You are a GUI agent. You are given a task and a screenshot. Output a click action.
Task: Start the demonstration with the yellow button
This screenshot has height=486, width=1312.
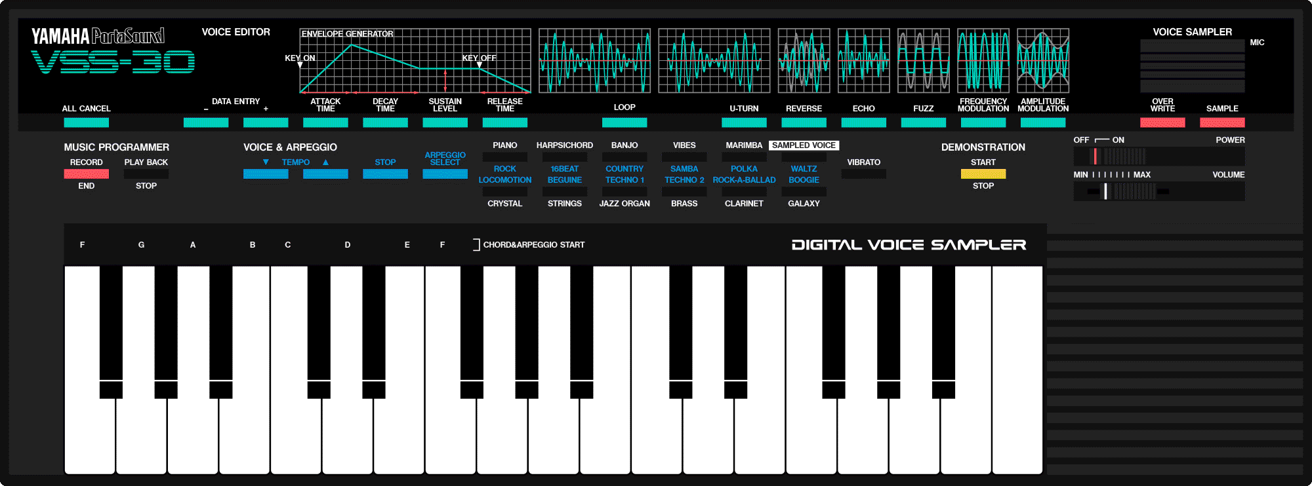[983, 174]
